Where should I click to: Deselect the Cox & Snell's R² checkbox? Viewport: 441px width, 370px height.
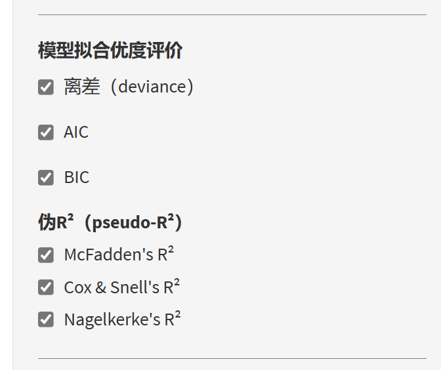coord(46,287)
